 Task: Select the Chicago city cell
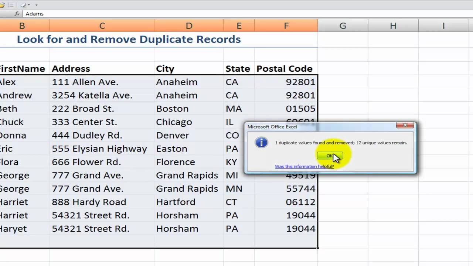(x=189, y=122)
